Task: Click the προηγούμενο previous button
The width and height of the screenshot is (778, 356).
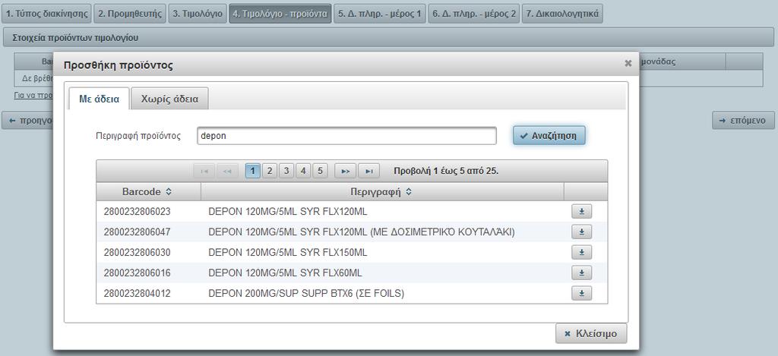Action: (28, 121)
